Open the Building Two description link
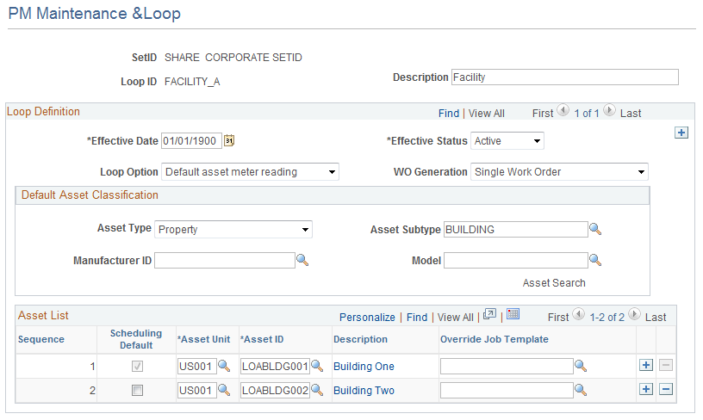 coord(364,391)
